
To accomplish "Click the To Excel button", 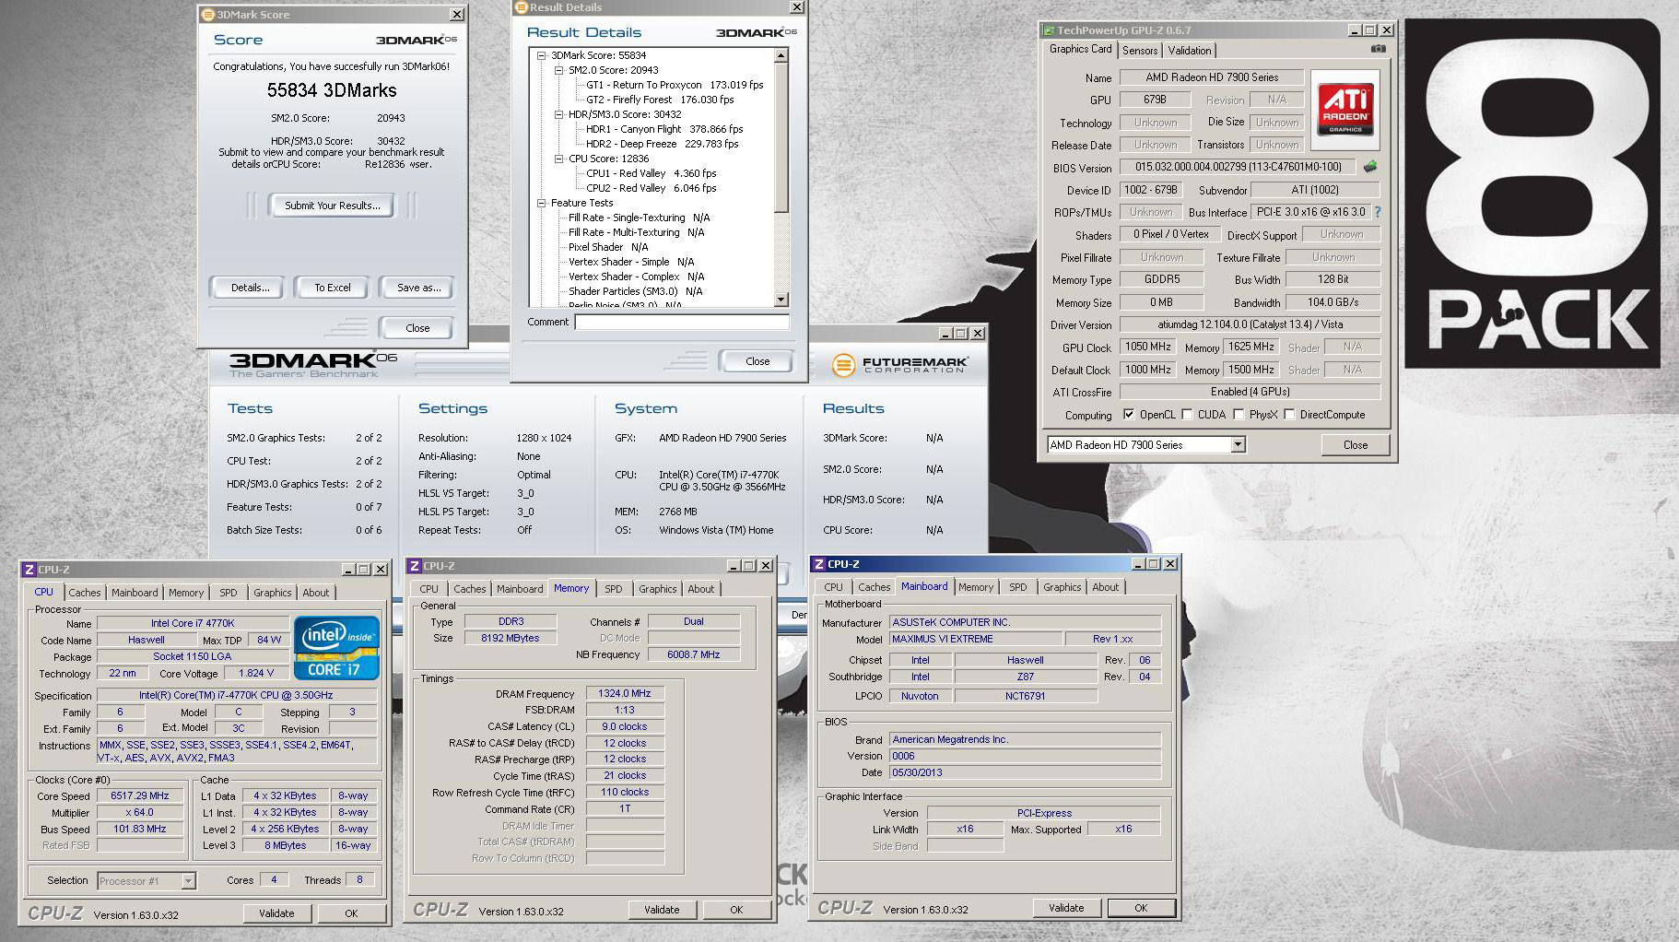I will [332, 288].
